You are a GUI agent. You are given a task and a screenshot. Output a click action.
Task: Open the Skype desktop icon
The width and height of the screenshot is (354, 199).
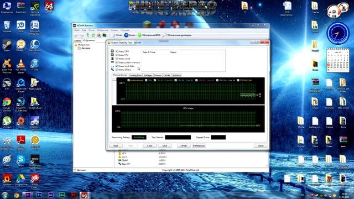(x=21, y=161)
